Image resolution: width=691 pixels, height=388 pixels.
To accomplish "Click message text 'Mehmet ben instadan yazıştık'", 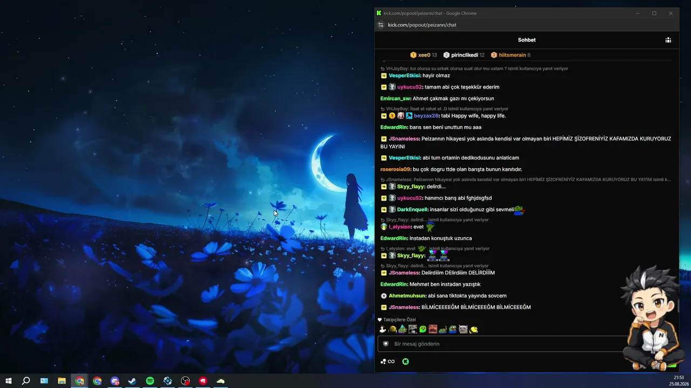I will coord(445,284).
